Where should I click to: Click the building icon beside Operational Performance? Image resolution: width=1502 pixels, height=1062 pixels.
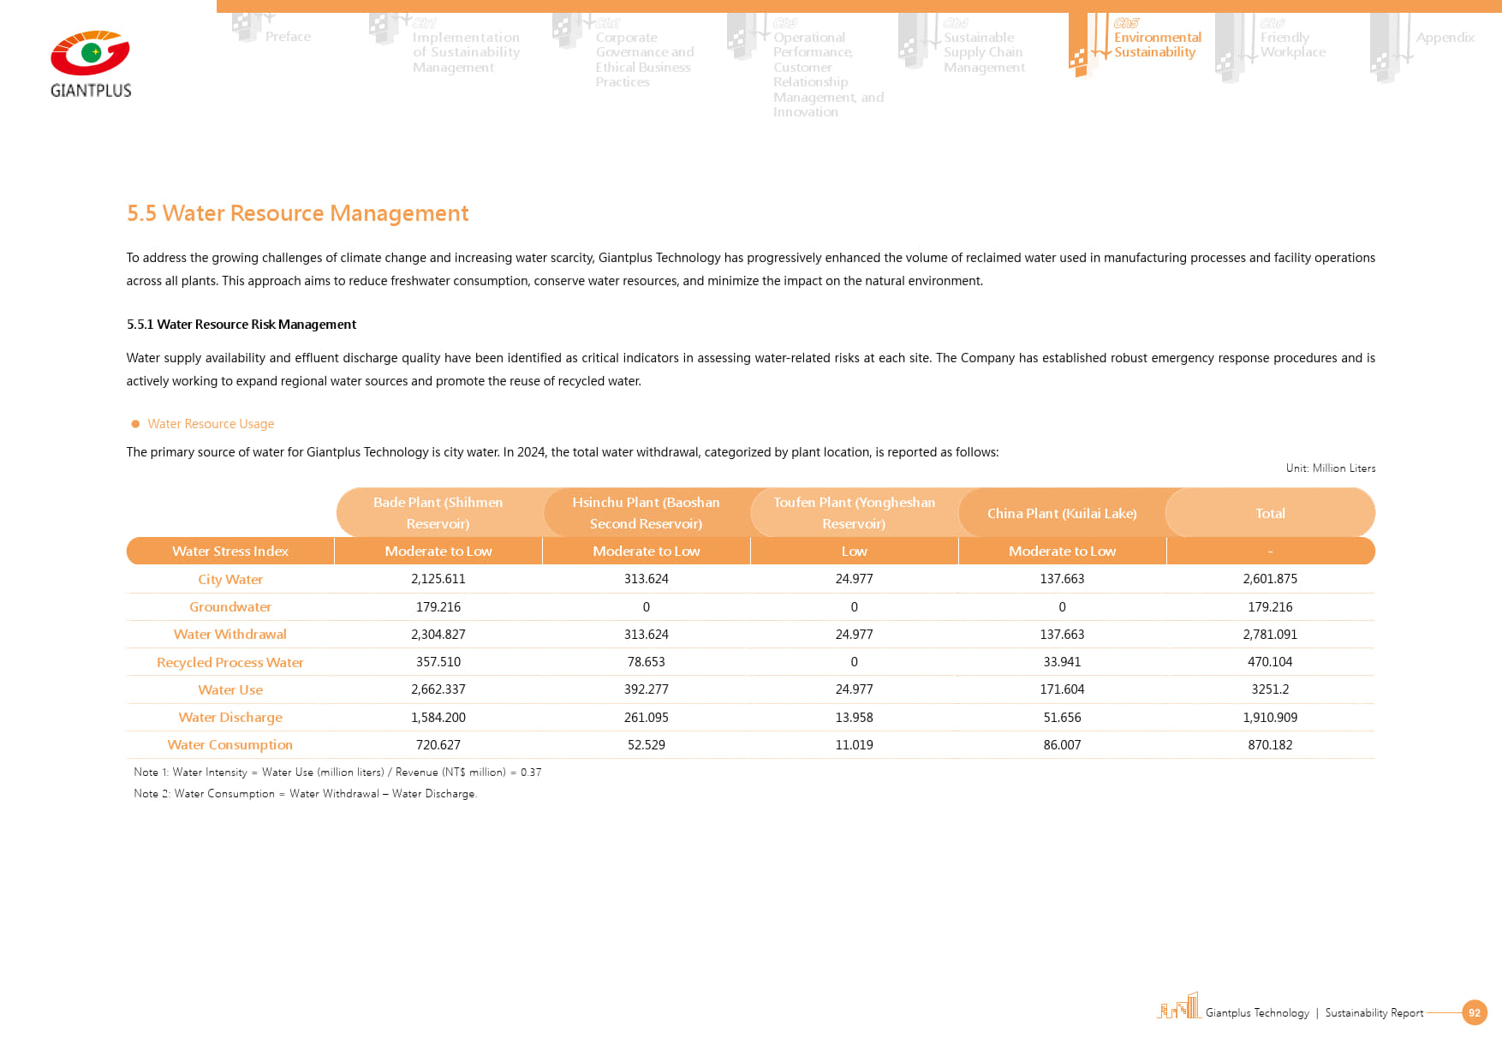point(740,36)
